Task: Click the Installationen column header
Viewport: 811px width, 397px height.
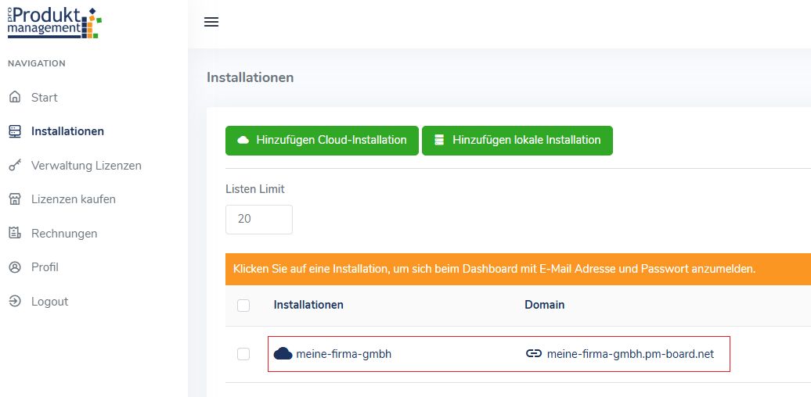Action: 308,305
